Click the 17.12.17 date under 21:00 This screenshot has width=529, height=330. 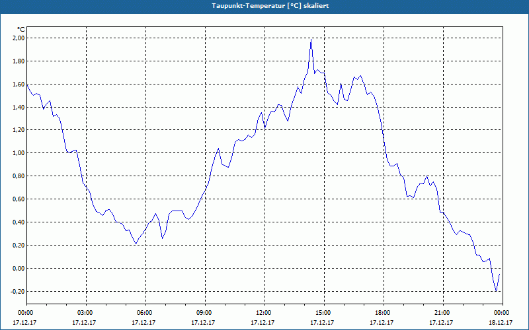point(441,323)
